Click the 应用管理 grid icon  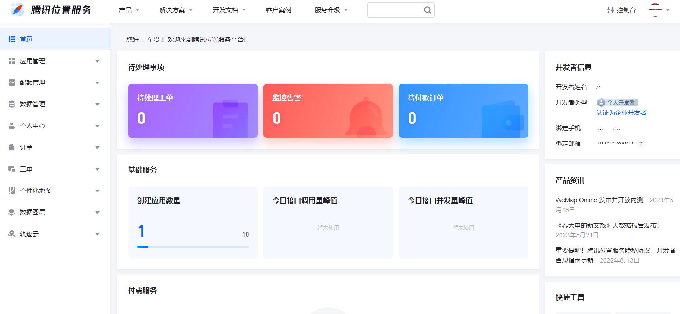point(12,61)
